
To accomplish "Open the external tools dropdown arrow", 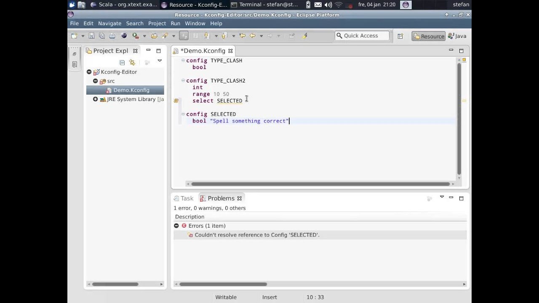I will pos(144,36).
